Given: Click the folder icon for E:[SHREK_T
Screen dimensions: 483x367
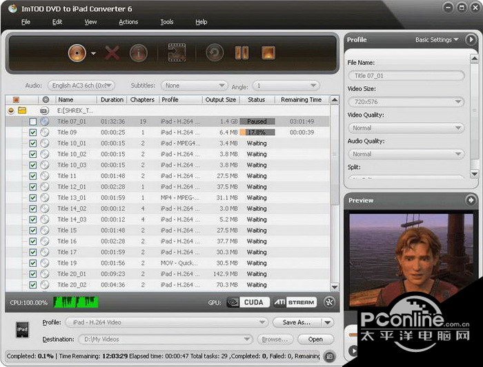Looking at the screenshot, I should click(22, 110).
